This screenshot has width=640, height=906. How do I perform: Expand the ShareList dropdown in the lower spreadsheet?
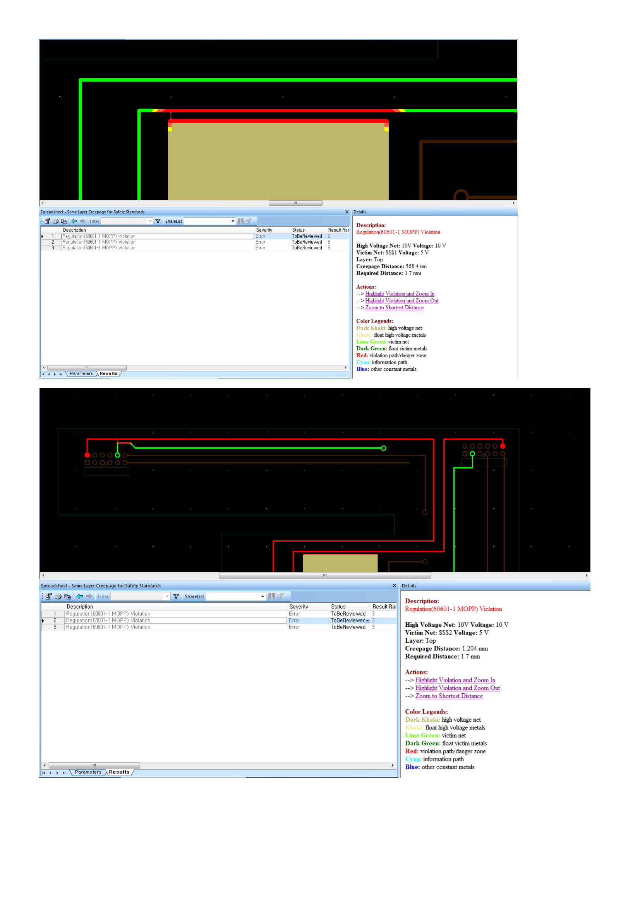263,596
